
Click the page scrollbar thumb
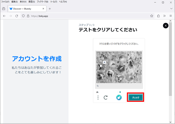pyautogui.click(x=170, y=59)
